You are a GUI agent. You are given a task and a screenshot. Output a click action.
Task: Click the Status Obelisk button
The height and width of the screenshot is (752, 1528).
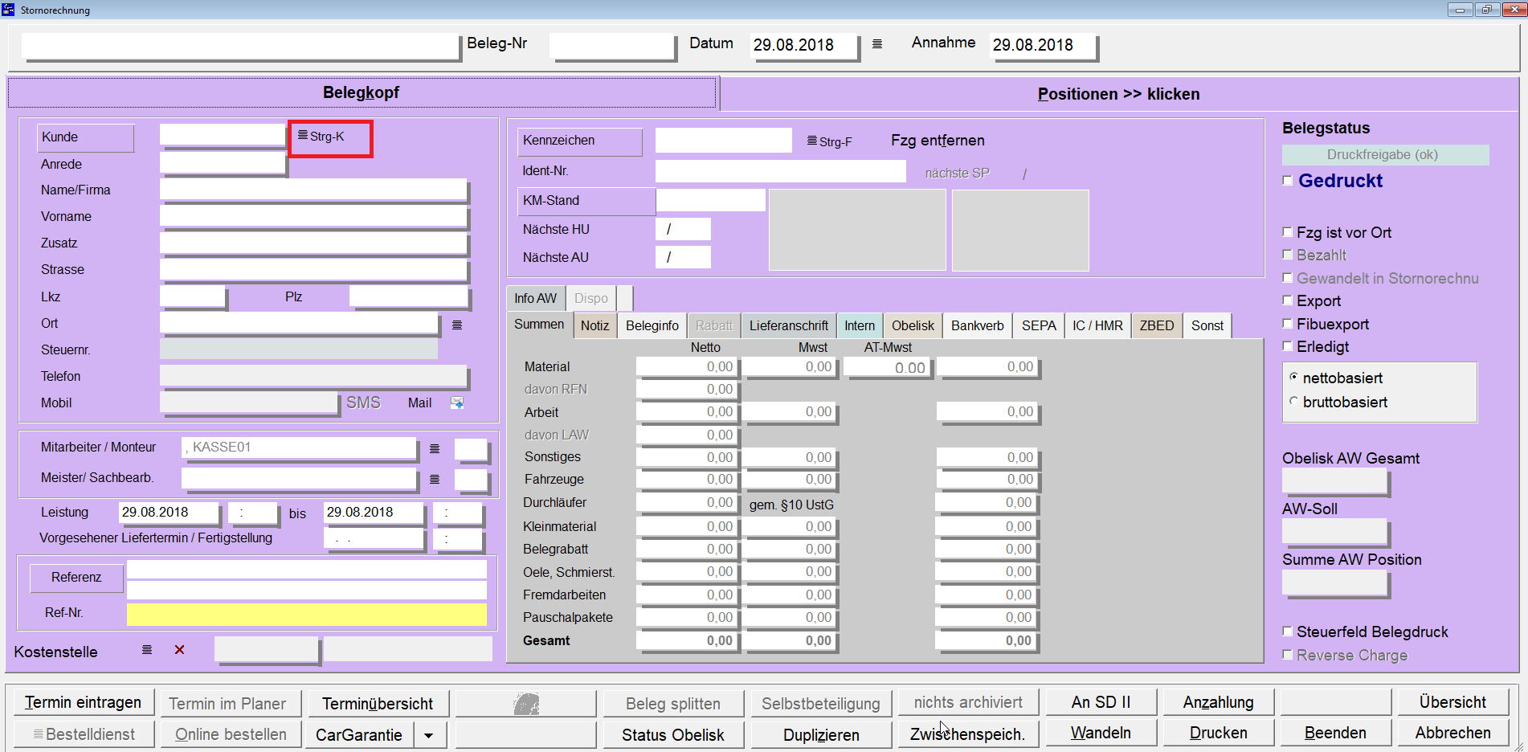673,735
